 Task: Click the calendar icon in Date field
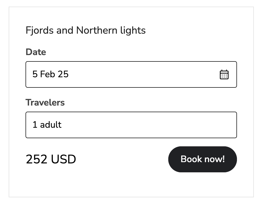coord(224,74)
